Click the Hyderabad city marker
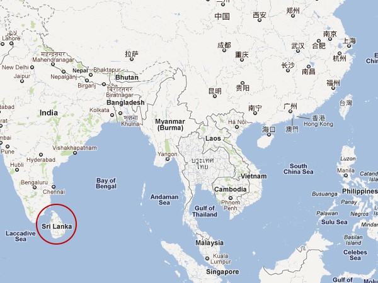The width and height of the screenshot is (378, 283). click(41, 155)
